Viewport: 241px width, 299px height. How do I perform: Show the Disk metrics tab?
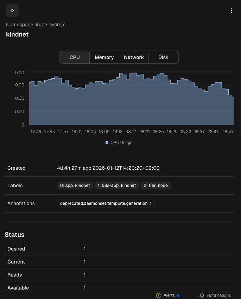click(x=163, y=57)
